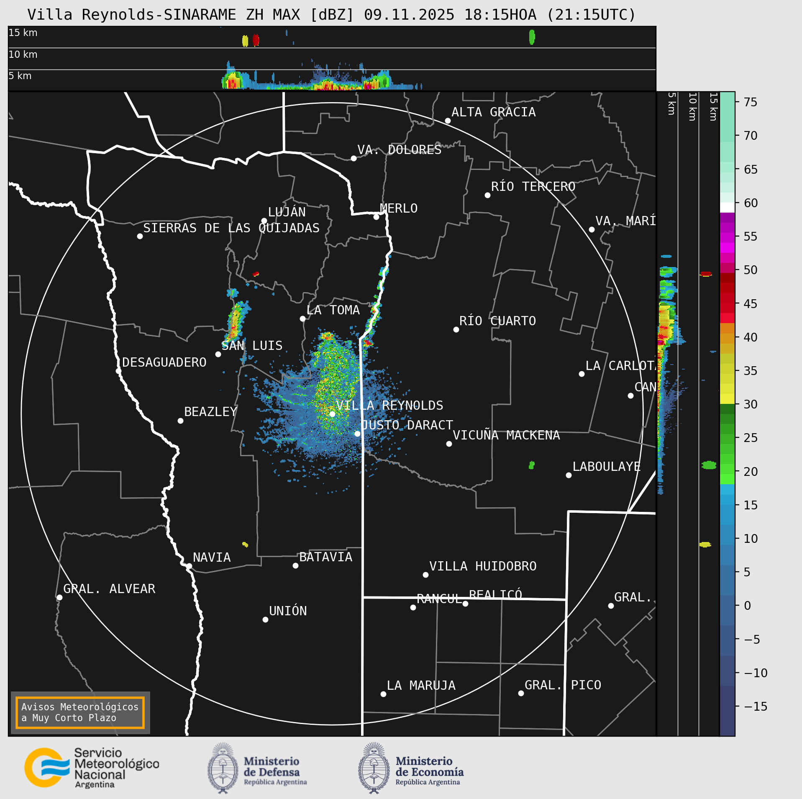Click the Río Cuarto city dot
Screen dimensions: 802x799
pos(456,330)
